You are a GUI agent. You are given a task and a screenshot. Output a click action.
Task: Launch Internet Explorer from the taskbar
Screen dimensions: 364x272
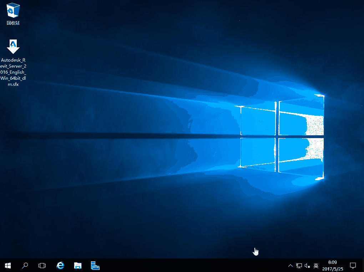tap(61, 265)
